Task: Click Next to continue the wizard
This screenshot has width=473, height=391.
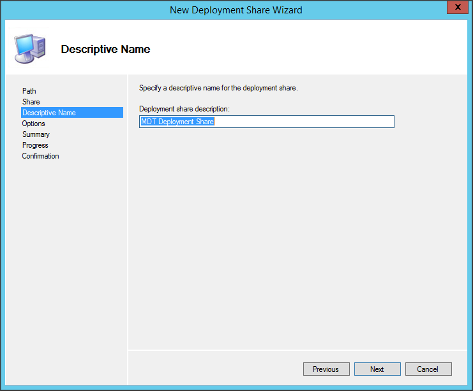Action: pos(377,369)
